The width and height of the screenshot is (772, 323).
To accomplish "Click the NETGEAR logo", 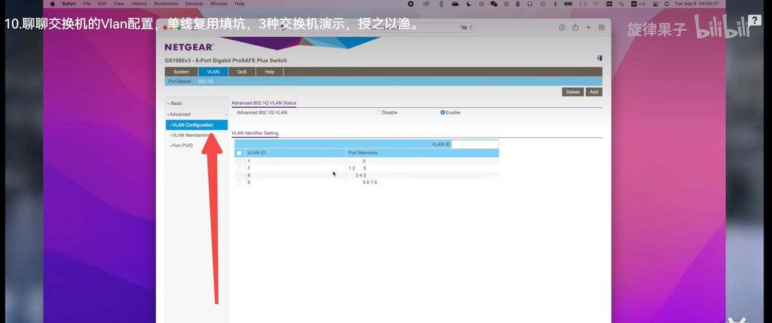I will click(x=189, y=47).
